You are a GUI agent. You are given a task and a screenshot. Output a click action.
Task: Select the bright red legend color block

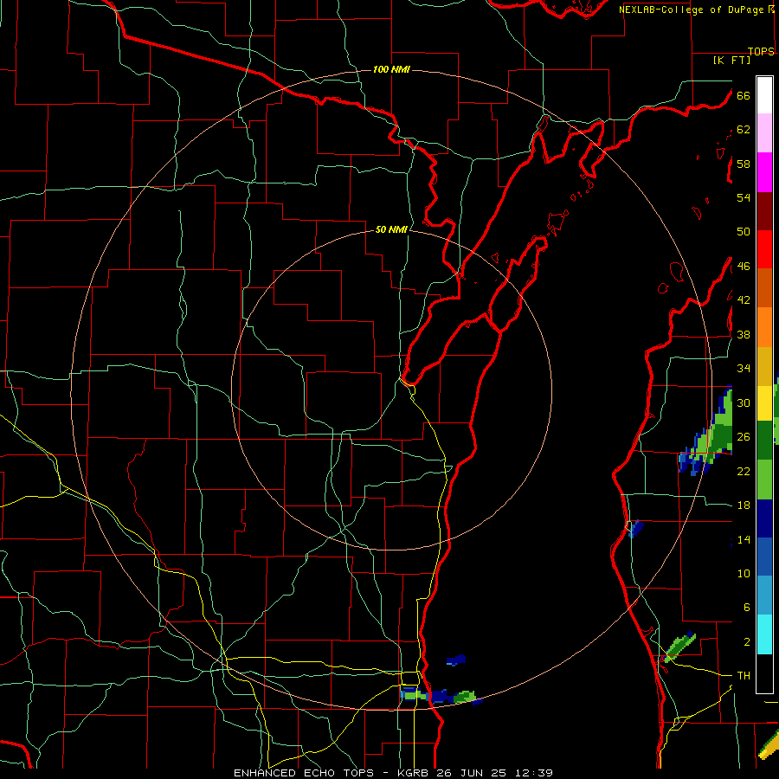point(764,249)
